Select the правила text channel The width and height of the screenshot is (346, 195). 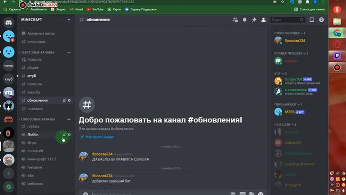pyautogui.click(x=46, y=60)
